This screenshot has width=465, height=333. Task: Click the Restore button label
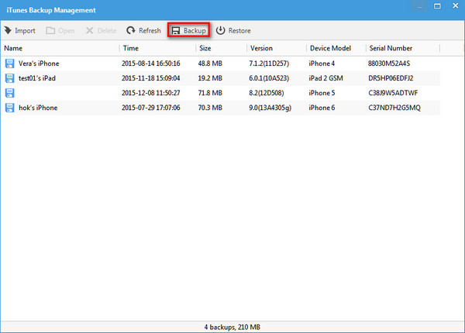click(x=239, y=31)
